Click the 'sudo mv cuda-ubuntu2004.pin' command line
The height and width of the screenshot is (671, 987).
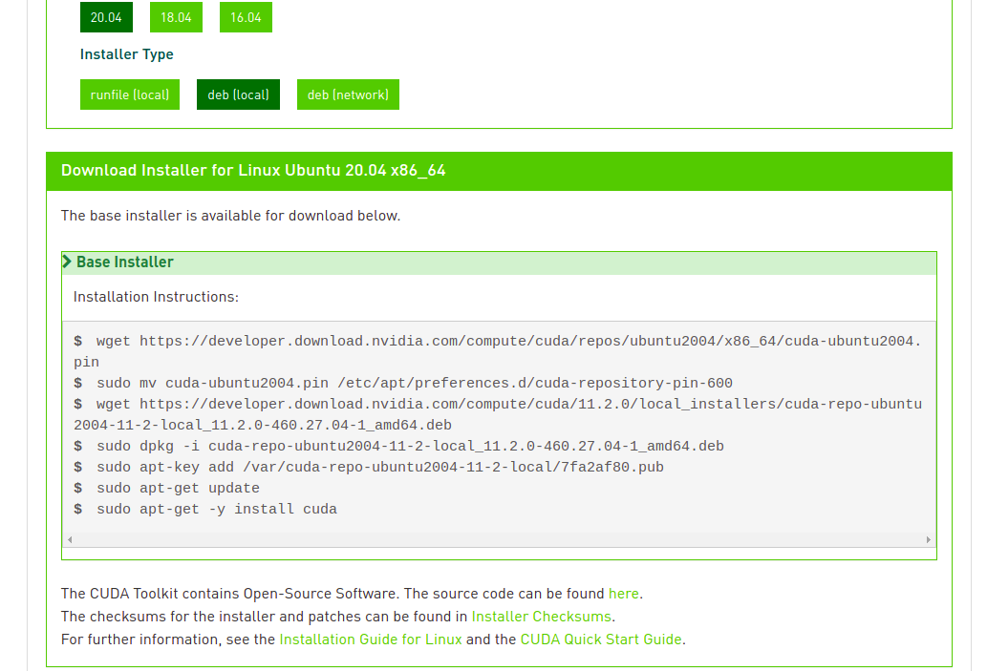tap(403, 383)
